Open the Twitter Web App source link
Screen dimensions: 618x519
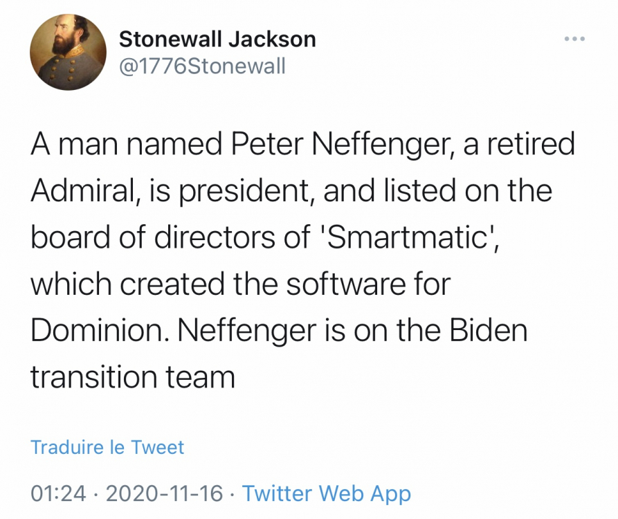tap(327, 493)
